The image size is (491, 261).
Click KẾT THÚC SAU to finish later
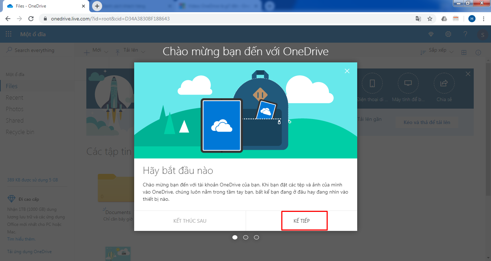[190, 221]
